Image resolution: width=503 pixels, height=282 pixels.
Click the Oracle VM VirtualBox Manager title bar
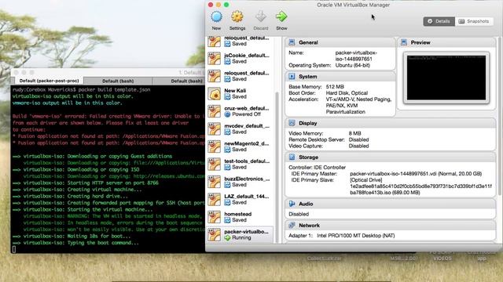[353, 5]
